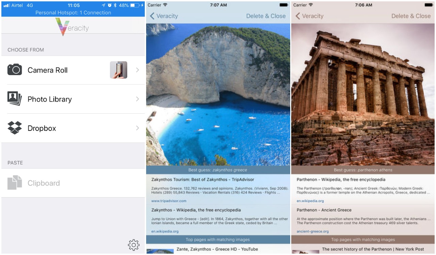Tap back chevron on Zakynthos results screen
Image resolution: width=436 pixels, height=255 pixels.
pyautogui.click(x=152, y=16)
